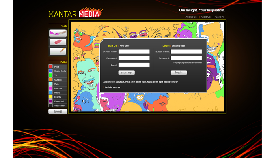Choose the orange Outdoor palette color
276x158 pixels.
tap(51, 79)
